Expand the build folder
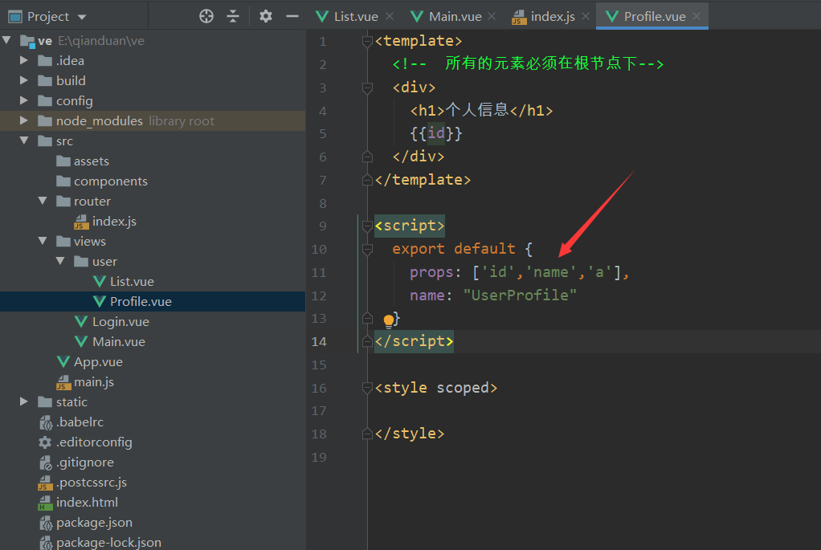 point(23,80)
